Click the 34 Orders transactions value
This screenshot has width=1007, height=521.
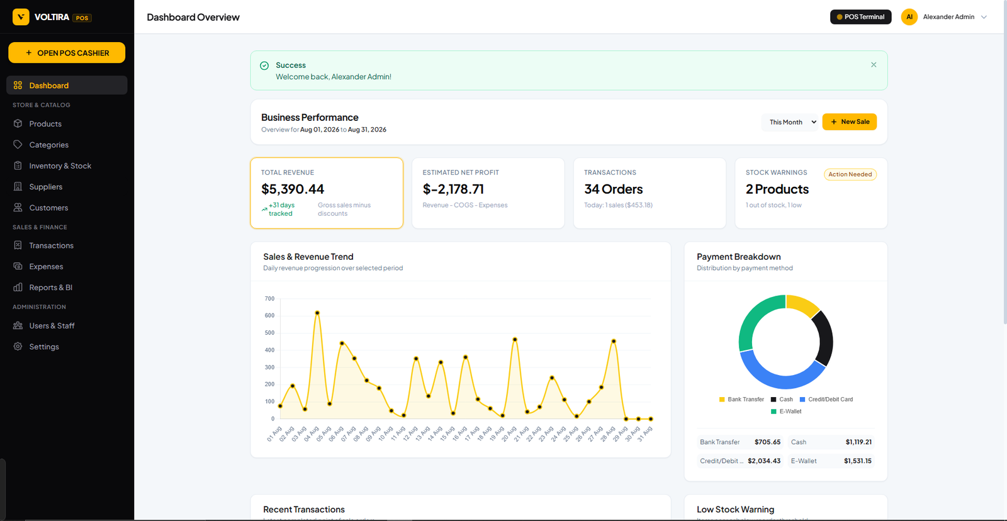(614, 189)
